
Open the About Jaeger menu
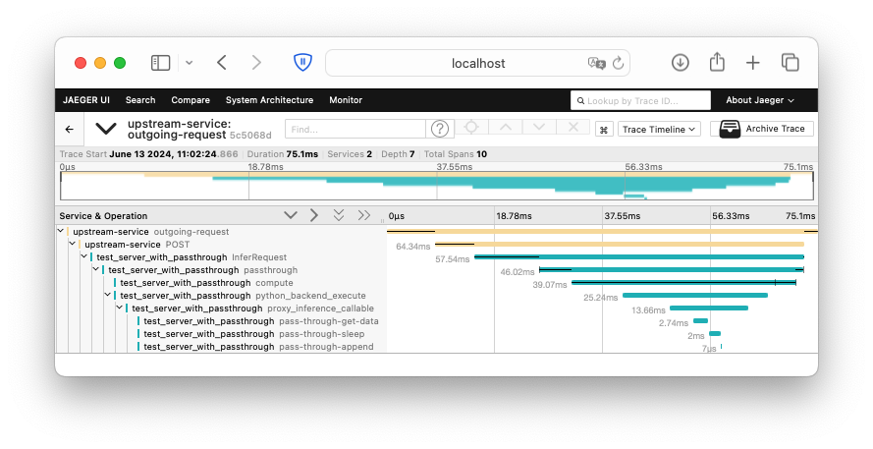tap(759, 100)
